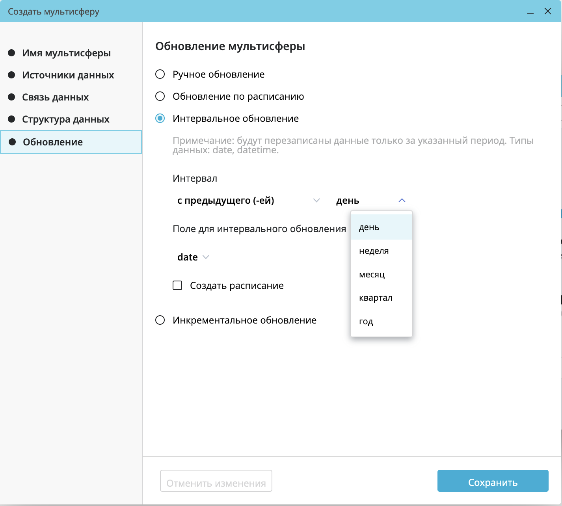This screenshot has width=562, height=506.
Task: Enable the Создать расписание checkbox
Action: [177, 285]
